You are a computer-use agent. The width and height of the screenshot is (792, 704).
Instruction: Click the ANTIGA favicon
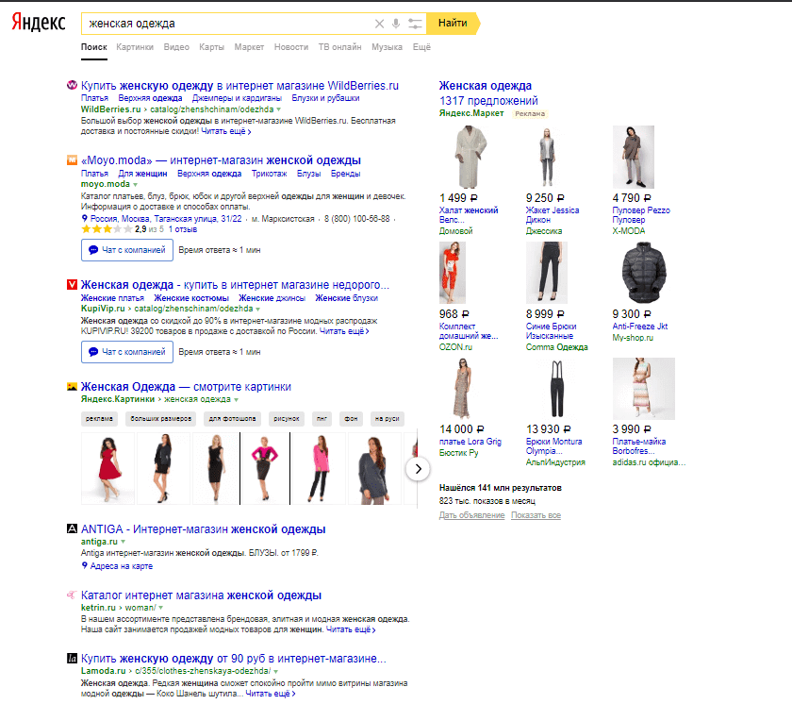click(x=73, y=528)
